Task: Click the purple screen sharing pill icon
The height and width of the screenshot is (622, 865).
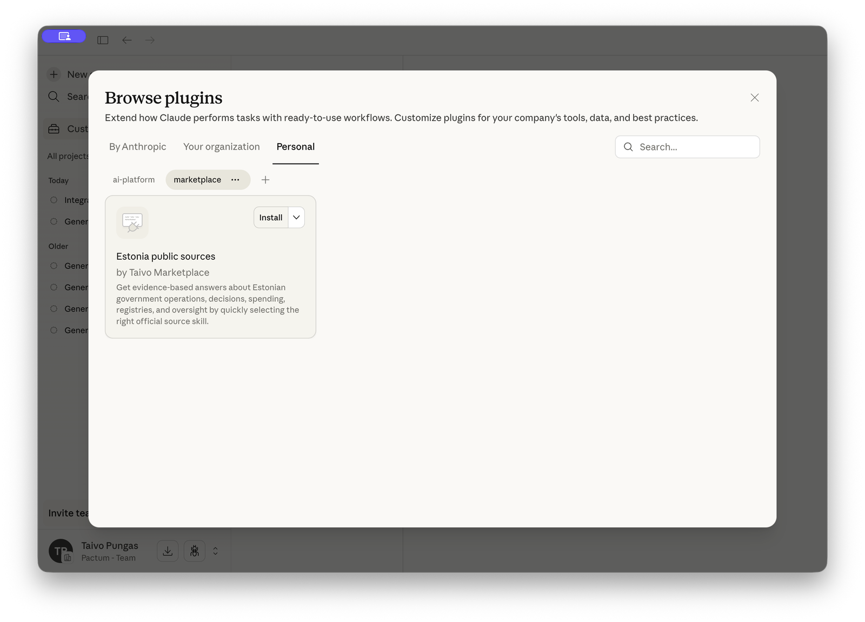Action: (64, 36)
